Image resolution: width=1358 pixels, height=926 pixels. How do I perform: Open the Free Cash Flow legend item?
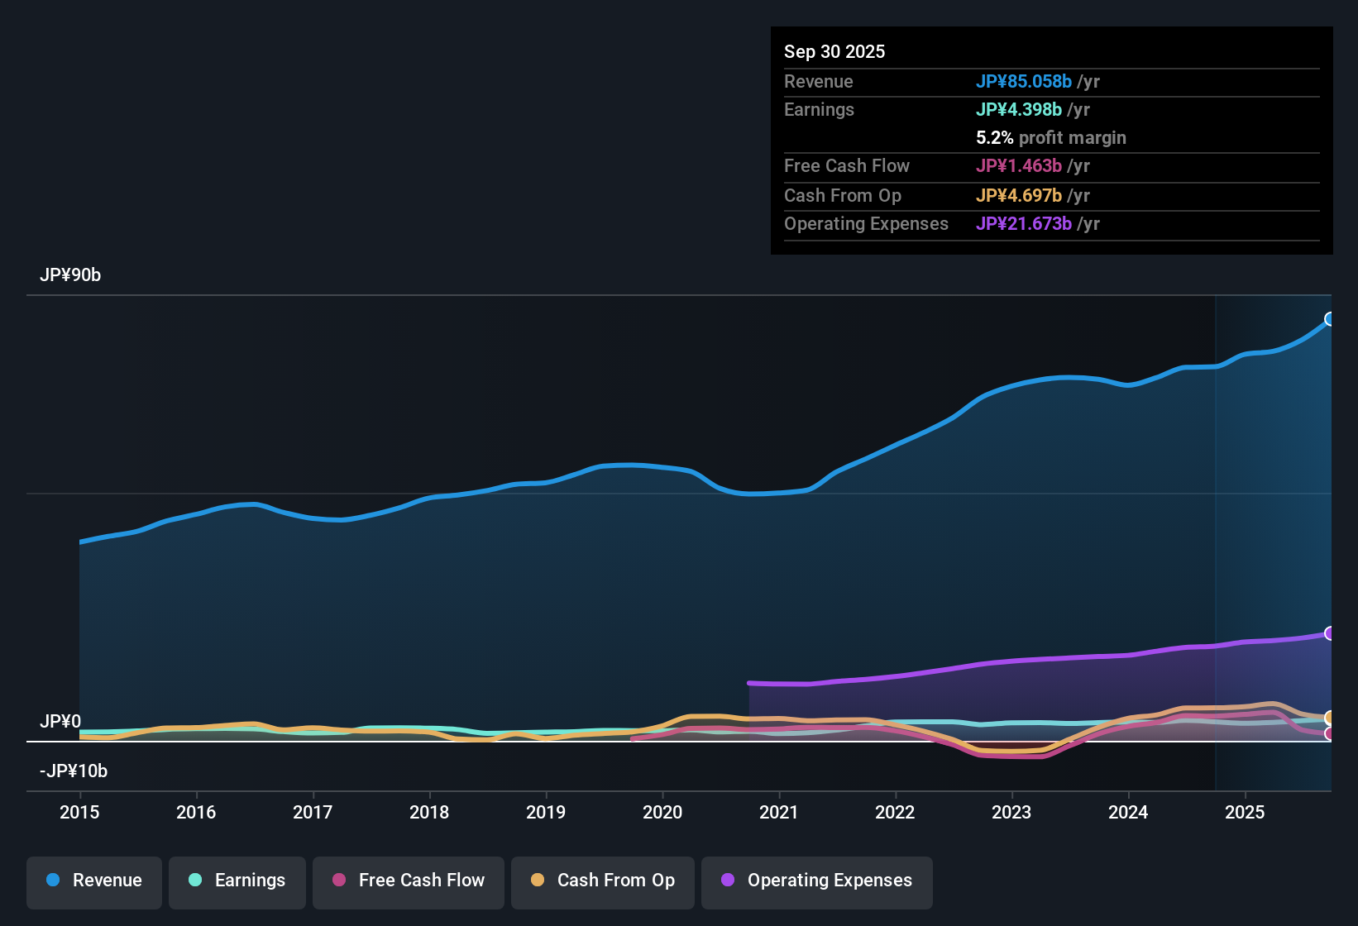pyautogui.click(x=408, y=881)
